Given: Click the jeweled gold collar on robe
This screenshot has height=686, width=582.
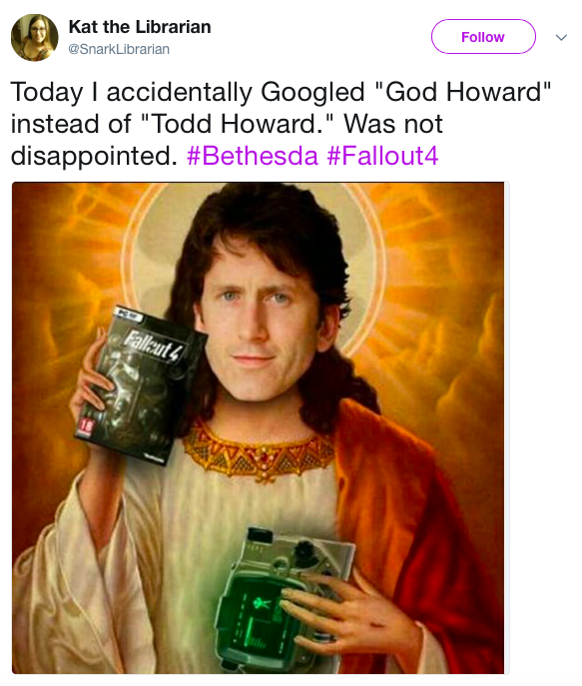Looking at the screenshot, I should pyautogui.click(x=259, y=452).
